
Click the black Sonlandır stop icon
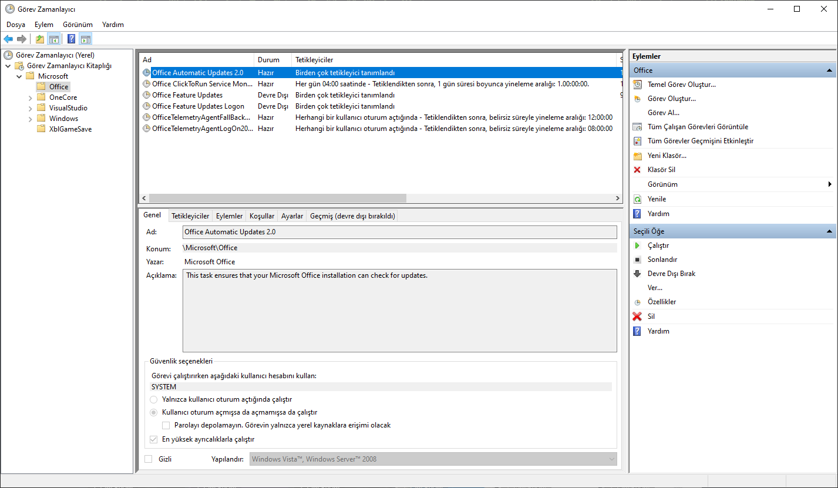[637, 260]
